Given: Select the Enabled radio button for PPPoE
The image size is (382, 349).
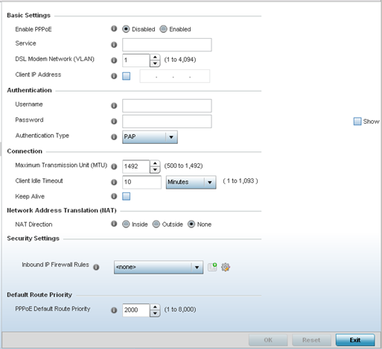Looking at the screenshot, I should [x=163, y=29].
